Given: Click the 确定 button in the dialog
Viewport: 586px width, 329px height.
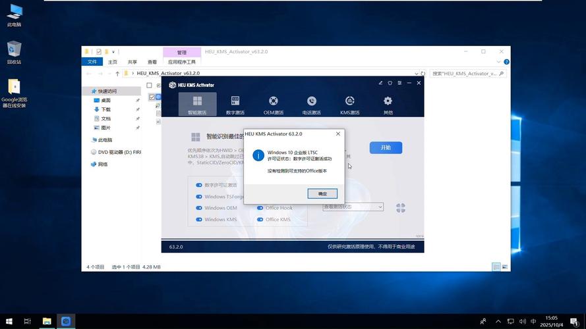Looking at the screenshot, I should (x=322, y=193).
